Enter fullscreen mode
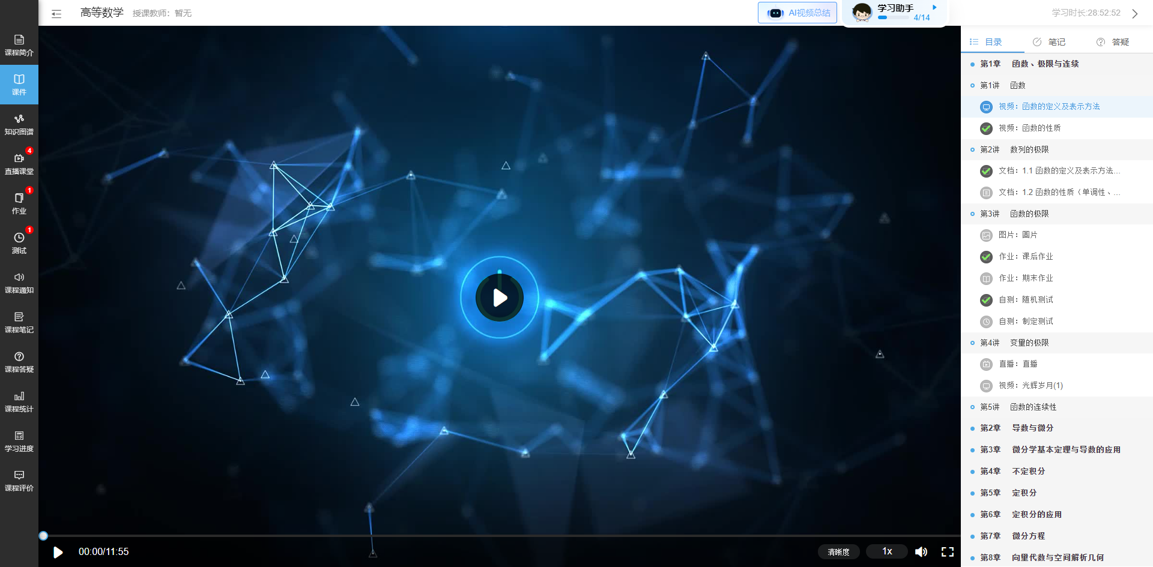 coord(948,552)
